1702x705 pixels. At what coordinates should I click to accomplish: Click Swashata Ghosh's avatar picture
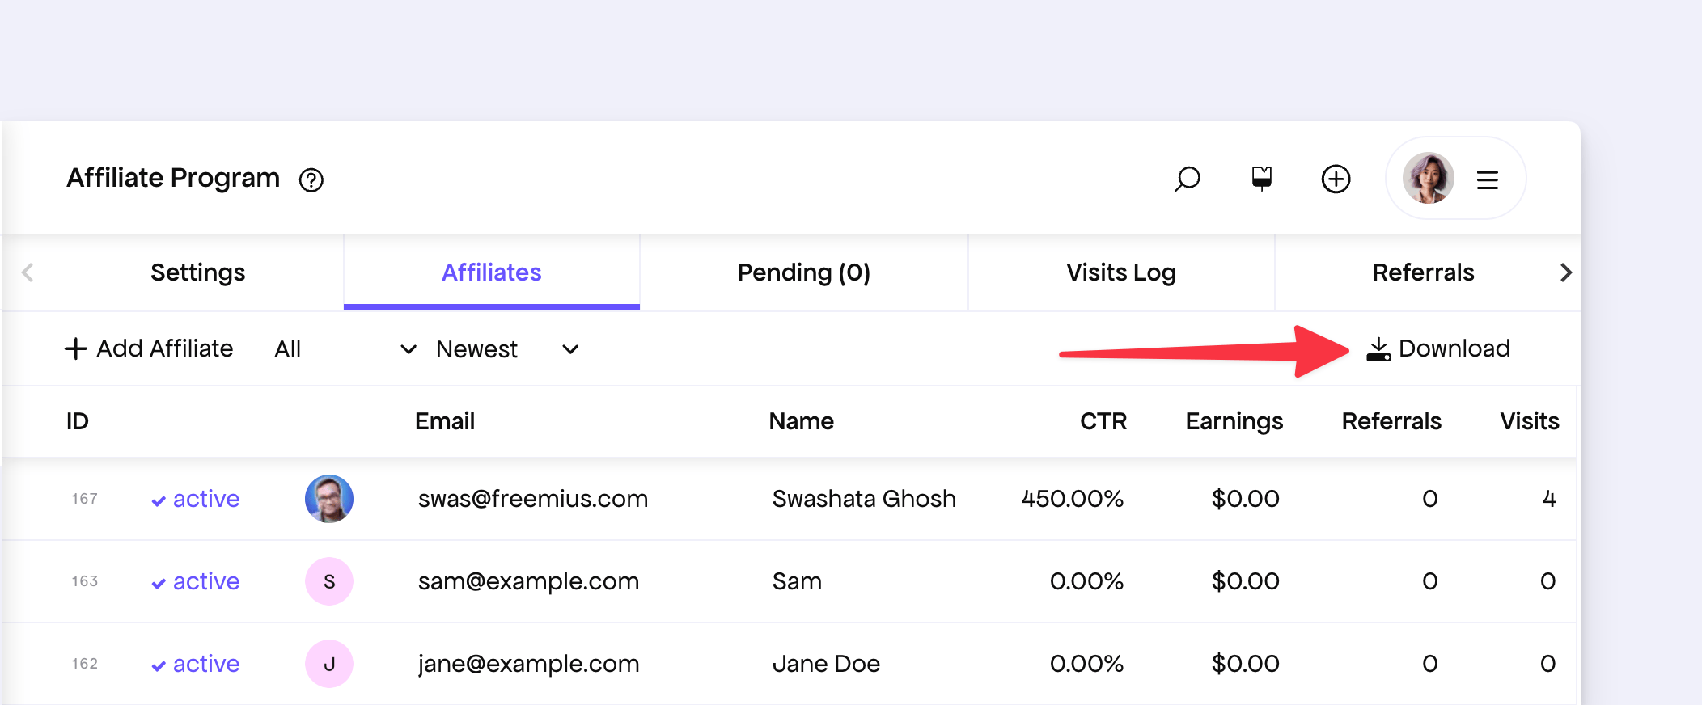pyautogui.click(x=328, y=499)
